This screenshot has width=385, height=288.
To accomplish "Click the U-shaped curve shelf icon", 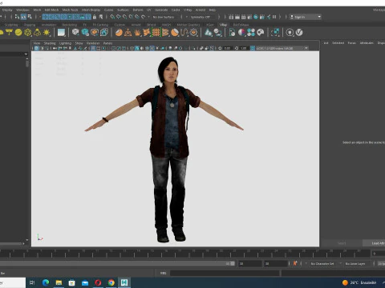I will coord(184,33).
